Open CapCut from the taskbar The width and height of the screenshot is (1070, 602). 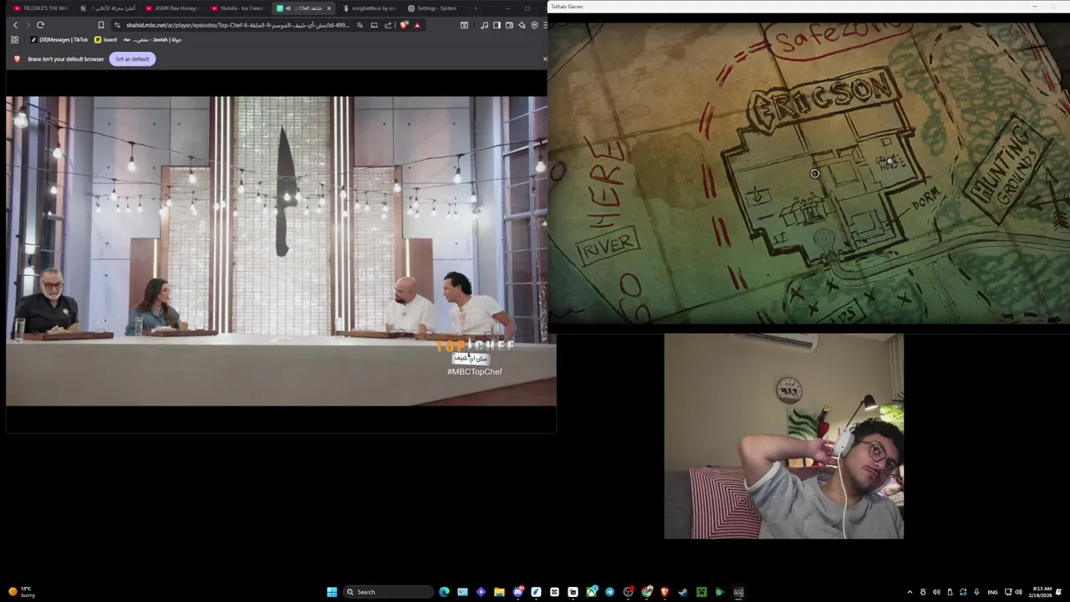554,592
